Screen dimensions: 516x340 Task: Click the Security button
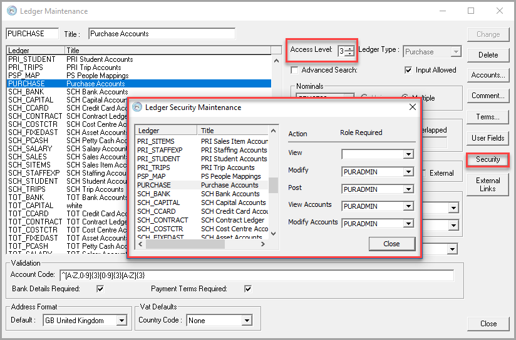coord(487,159)
